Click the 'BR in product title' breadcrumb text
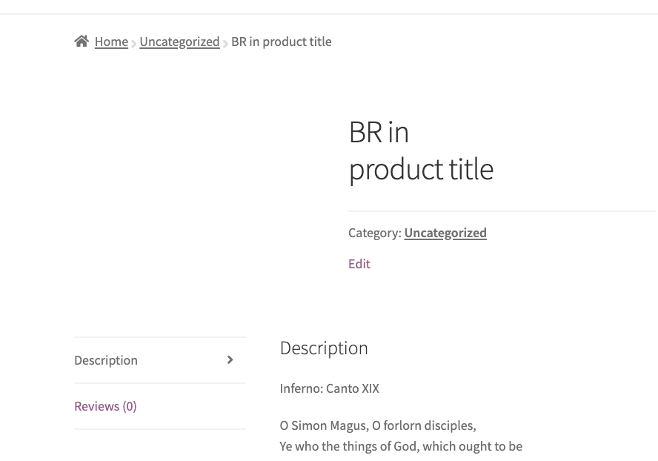This screenshot has width=658, height=461. pyautogui.click(x=281, y=42)
